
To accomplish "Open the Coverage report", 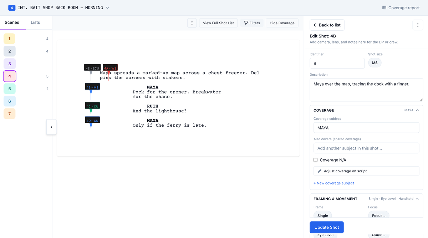I will tap(401, 8).
